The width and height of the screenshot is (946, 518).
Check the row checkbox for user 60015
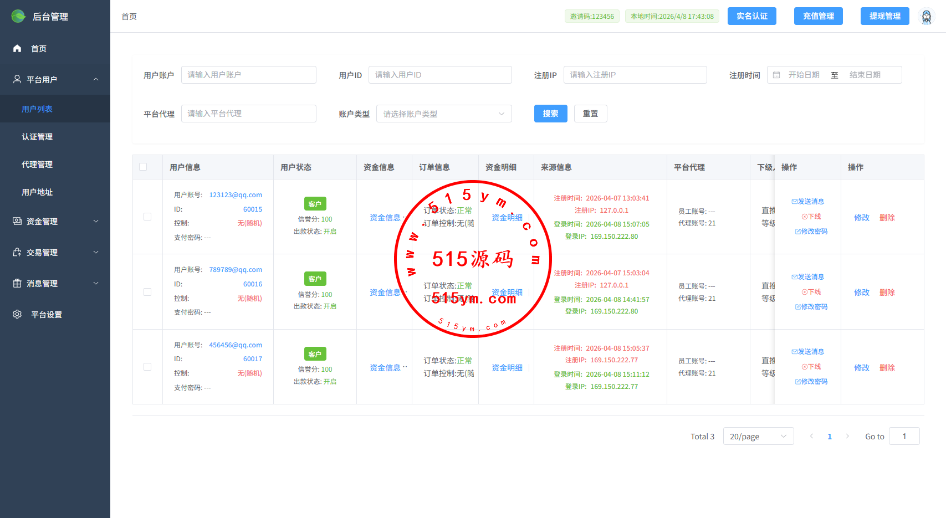pos(147,217)
